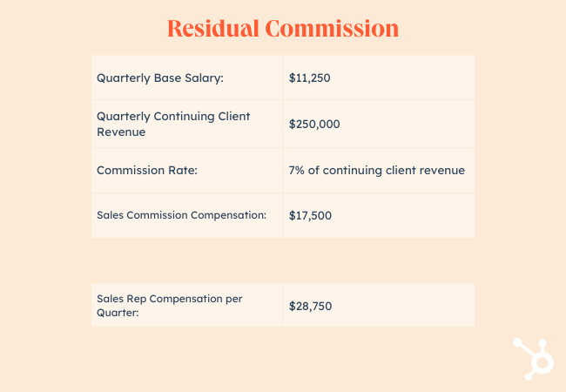566x392 pixels.
Task: Select the "Sales Commission Compensation:" label
Action: click(181, 215)
